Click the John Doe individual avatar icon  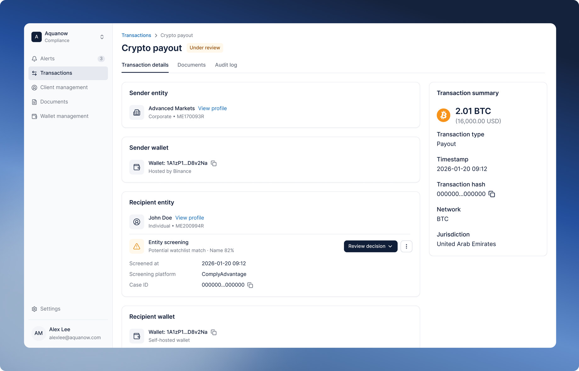click(x=137, y=222)
